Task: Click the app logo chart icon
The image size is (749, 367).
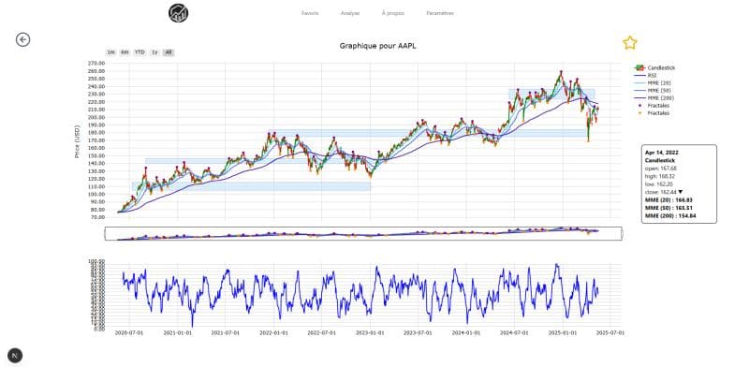Action: click(178, 13)
